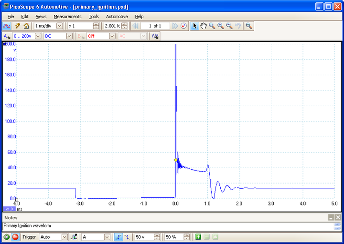Click the 100.0 voltage axis label
This screenshot has height=244, width=344.
(x=10, y=121)
